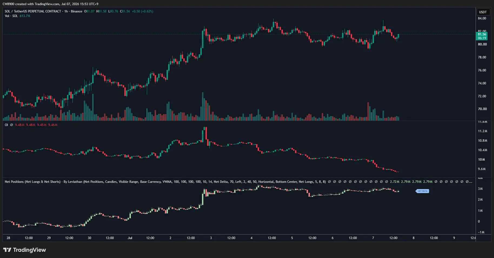The width and height of the screenshot is (494, 258).
Task: Click the SOL / TetherUS PERPETUAL CONTRACT title
Action: [x=33, y=11]
